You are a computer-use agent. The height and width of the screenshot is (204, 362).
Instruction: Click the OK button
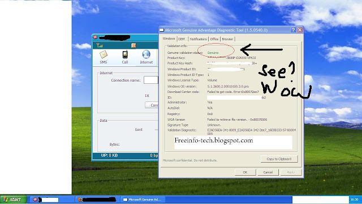tap(245, 172)
